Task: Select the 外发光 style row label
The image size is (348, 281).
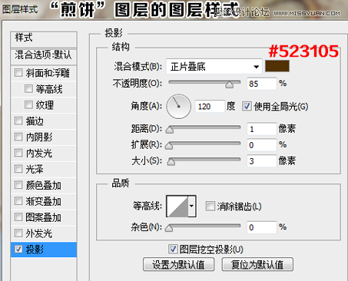Action: click(x=39, y=233)
